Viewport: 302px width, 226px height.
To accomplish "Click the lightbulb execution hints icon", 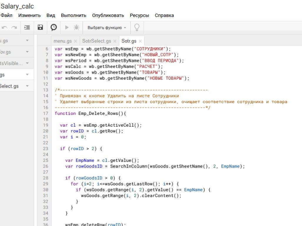I will click(x=137, y=27).
